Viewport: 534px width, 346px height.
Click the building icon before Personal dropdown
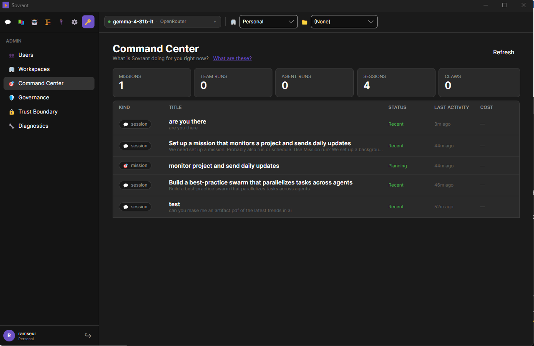(234, 22)
